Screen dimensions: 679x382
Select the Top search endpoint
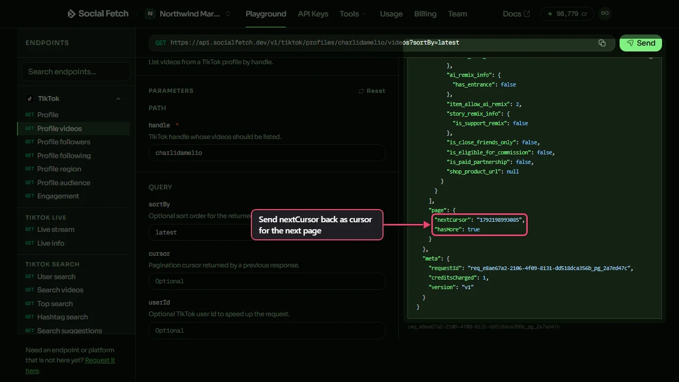pos(74,303)
